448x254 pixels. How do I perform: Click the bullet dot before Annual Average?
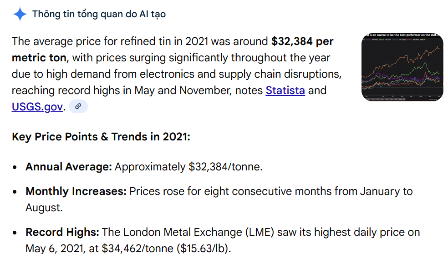[x=15, y=167]
